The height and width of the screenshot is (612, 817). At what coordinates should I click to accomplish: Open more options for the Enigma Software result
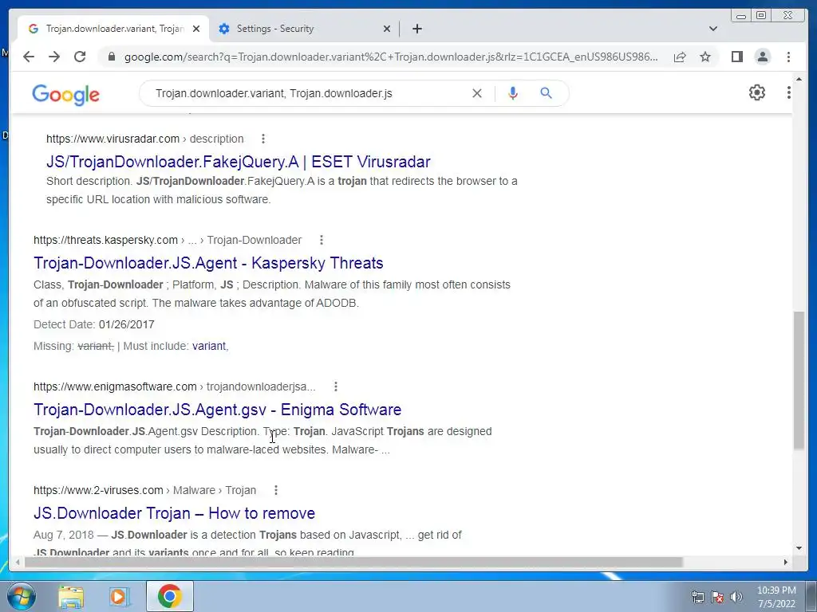click(336, 386)
